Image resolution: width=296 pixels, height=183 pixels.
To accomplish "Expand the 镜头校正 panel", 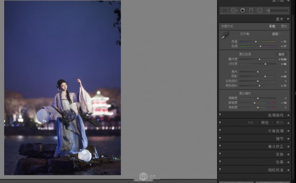I will click(x=288, y=147).
